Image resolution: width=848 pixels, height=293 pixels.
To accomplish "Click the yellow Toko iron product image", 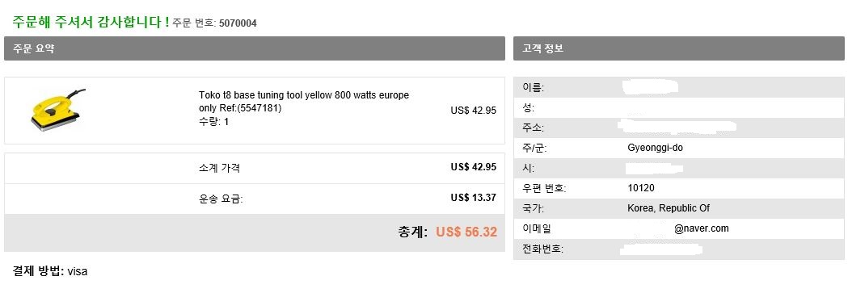I will (x=58, y=110).
